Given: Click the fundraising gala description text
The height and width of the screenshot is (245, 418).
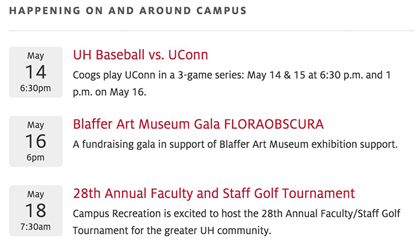Looking at the screenshot, I should (235, 144).
